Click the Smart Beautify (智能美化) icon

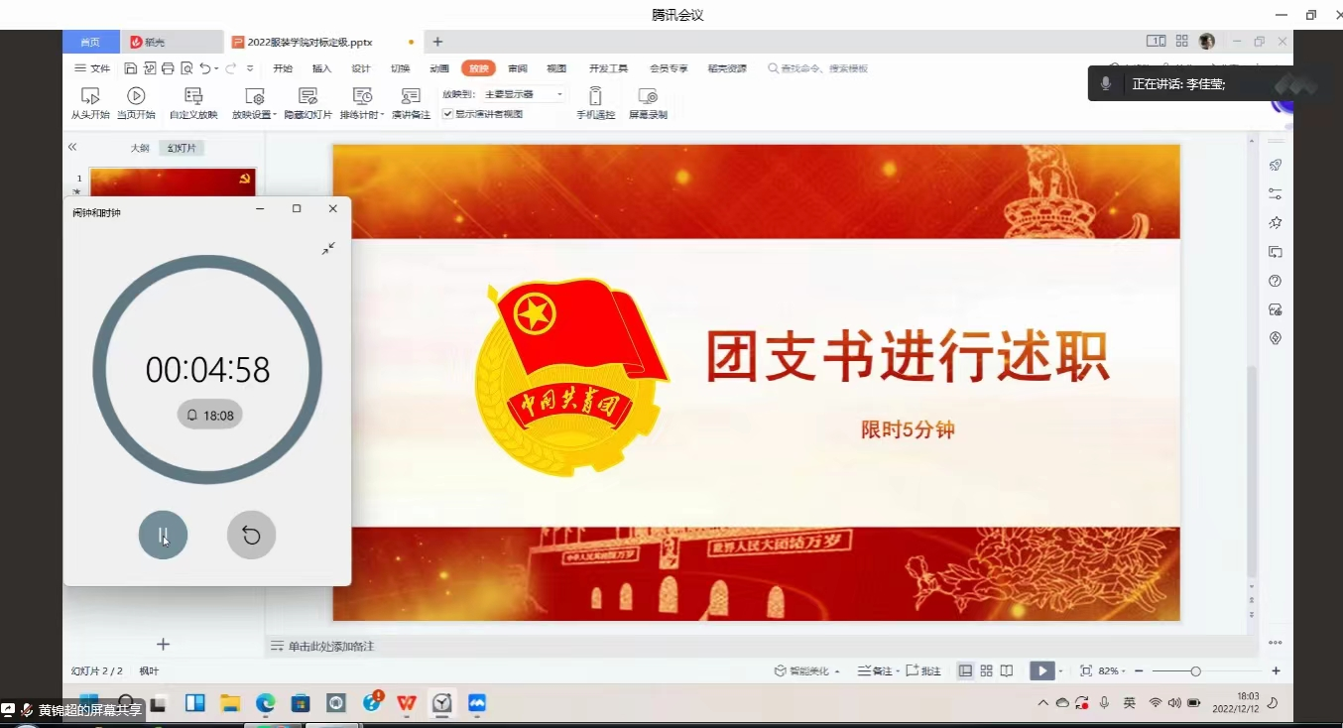[x=781, y=671]
